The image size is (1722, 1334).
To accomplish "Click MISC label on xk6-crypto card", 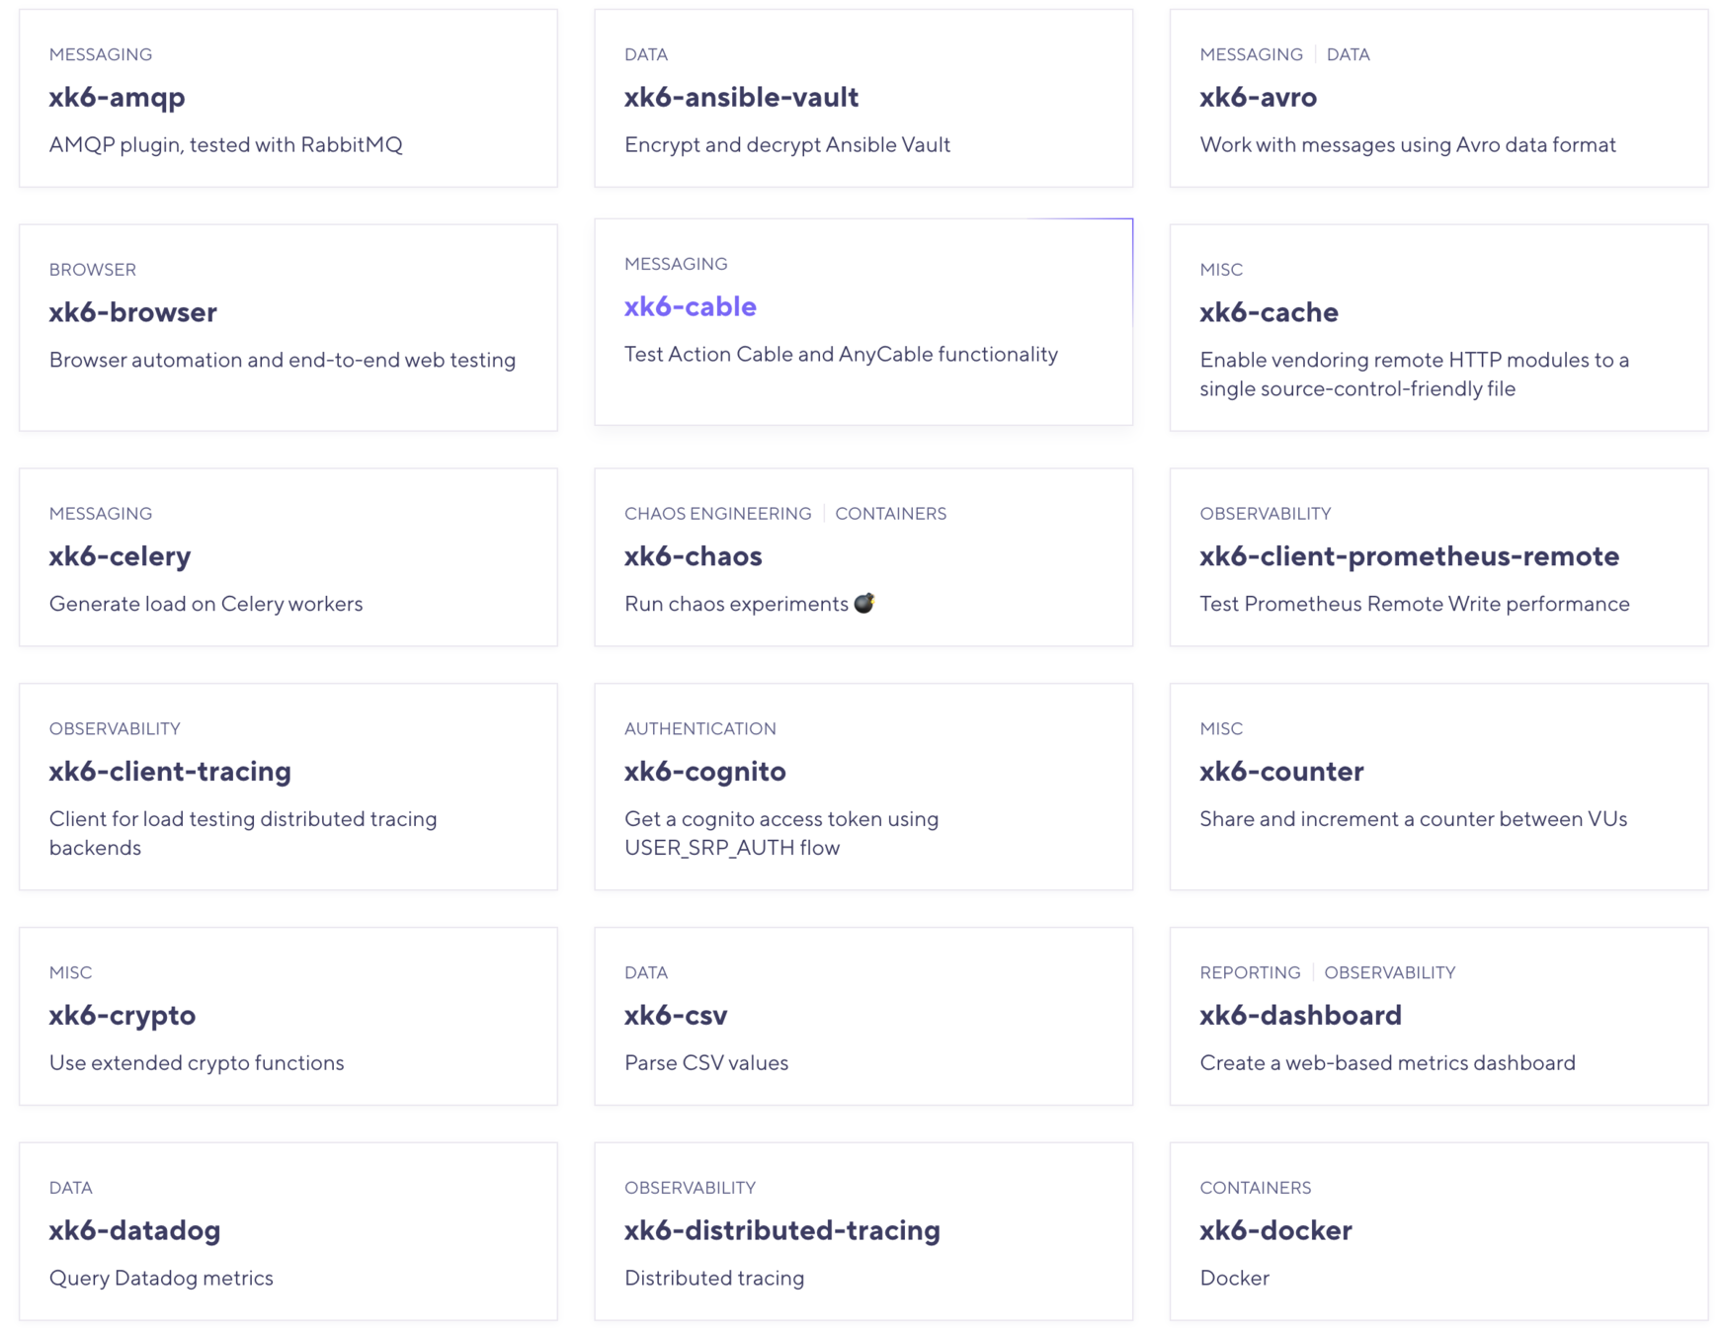I will (70, 973).
